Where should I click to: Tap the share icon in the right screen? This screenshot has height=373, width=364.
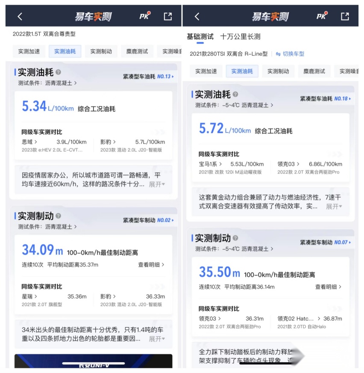tap(345, 16)
